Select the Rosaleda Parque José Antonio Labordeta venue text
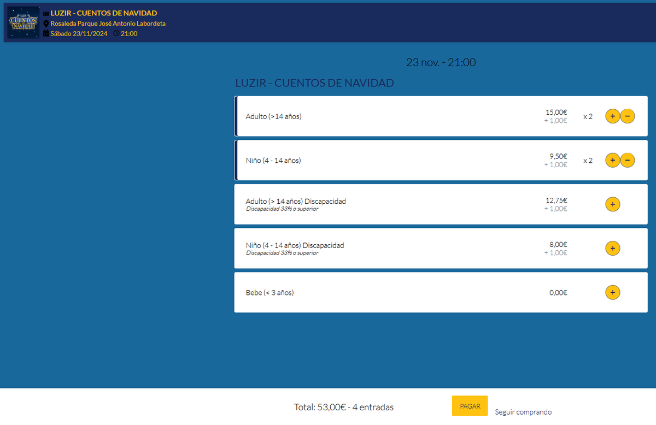Image resolution: width=656 pixels, height=425 pixels. [108, 23]
